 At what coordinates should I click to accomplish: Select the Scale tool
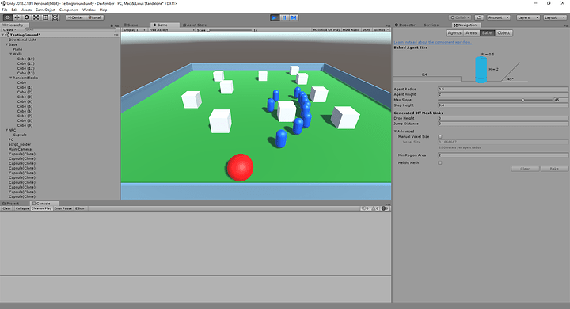tap(36, 17)
